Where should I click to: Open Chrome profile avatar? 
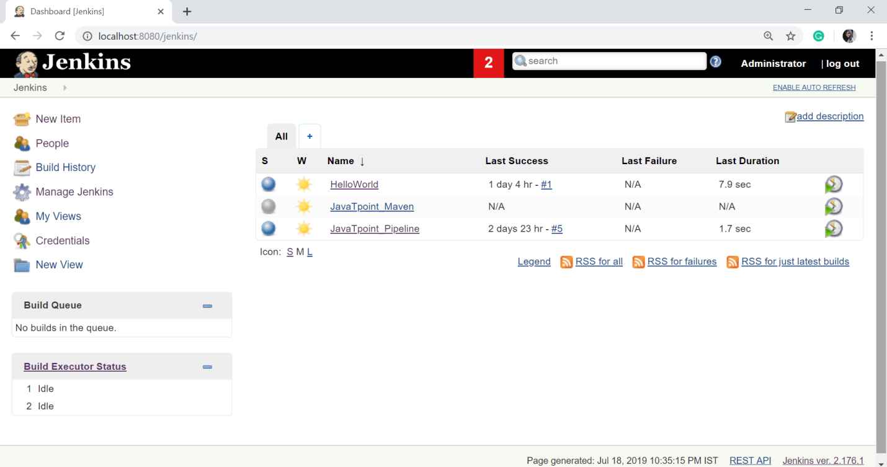click(x=849, y=36)
